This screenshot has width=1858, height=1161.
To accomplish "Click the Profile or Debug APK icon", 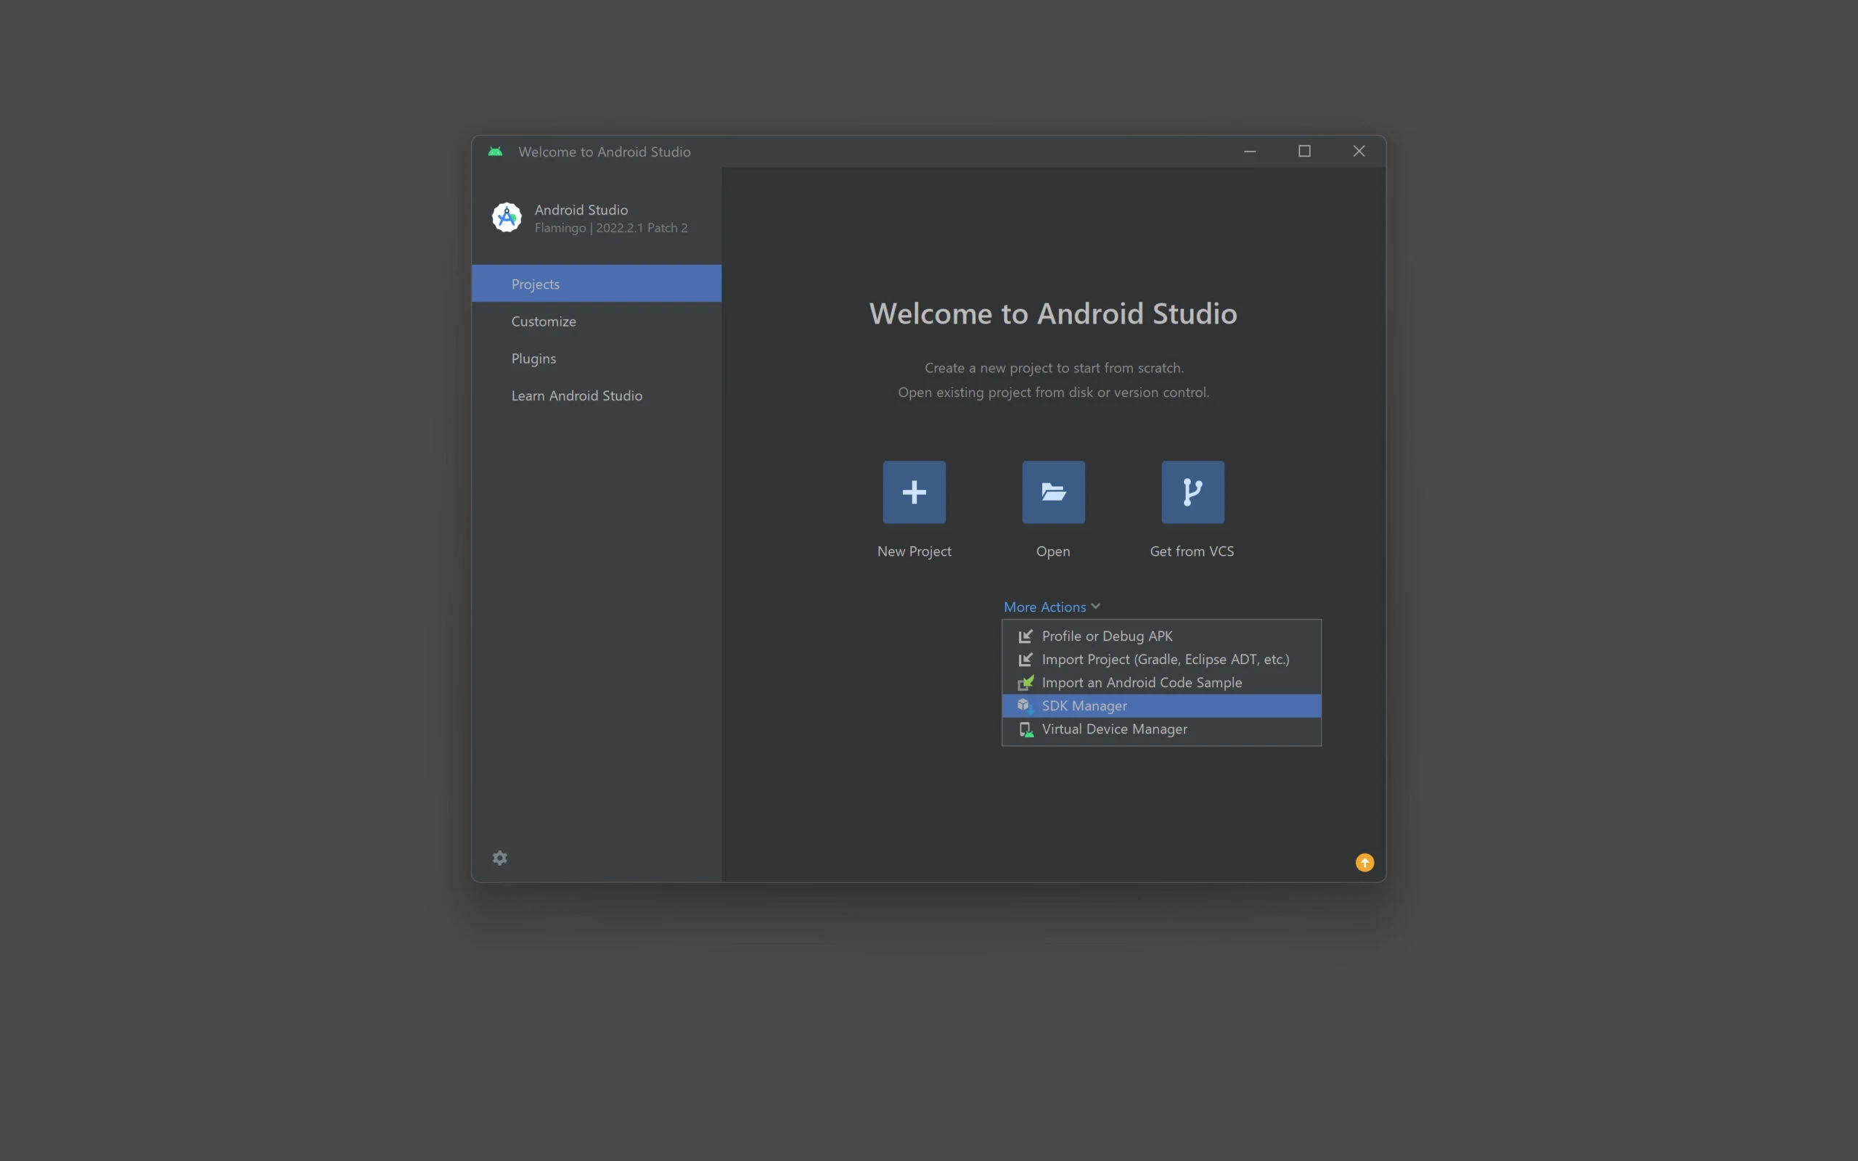I will click(x=1025, y=636).
